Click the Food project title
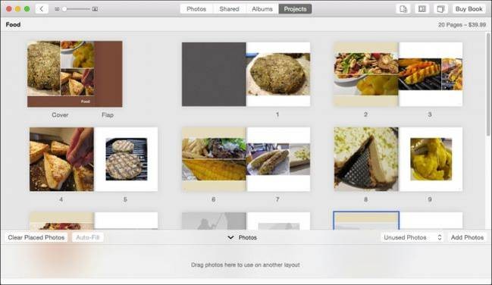 click(x=13, y=24)
